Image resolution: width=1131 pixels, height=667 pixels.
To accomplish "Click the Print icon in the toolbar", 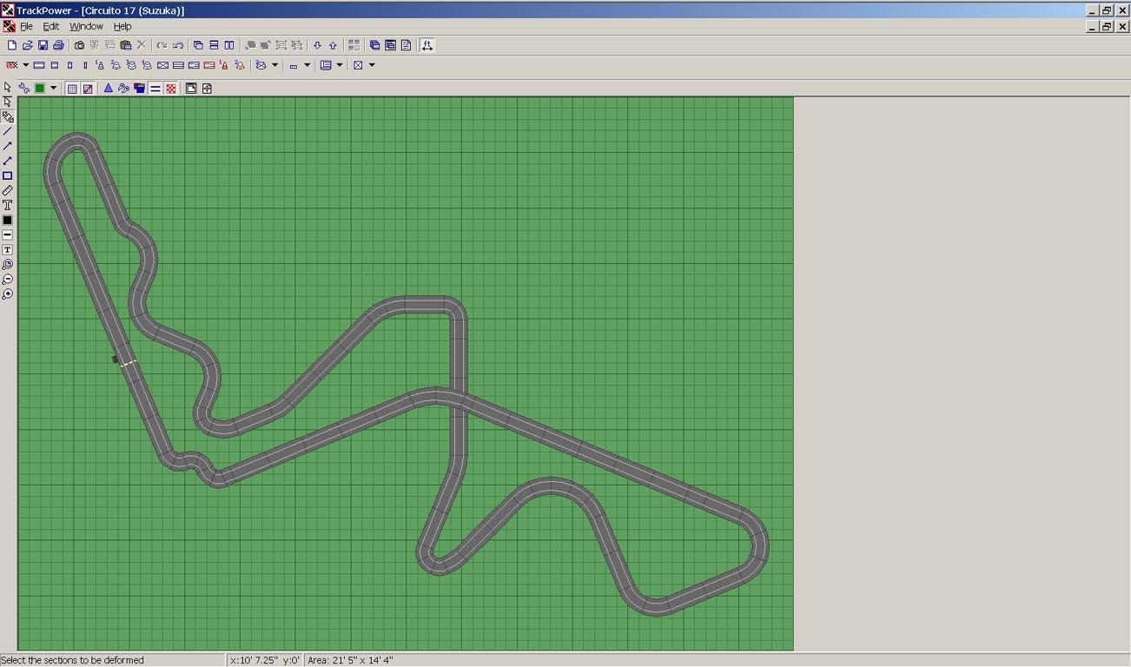I will tap(58, 45).
